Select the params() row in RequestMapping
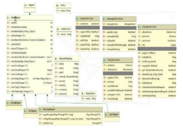 67,81
